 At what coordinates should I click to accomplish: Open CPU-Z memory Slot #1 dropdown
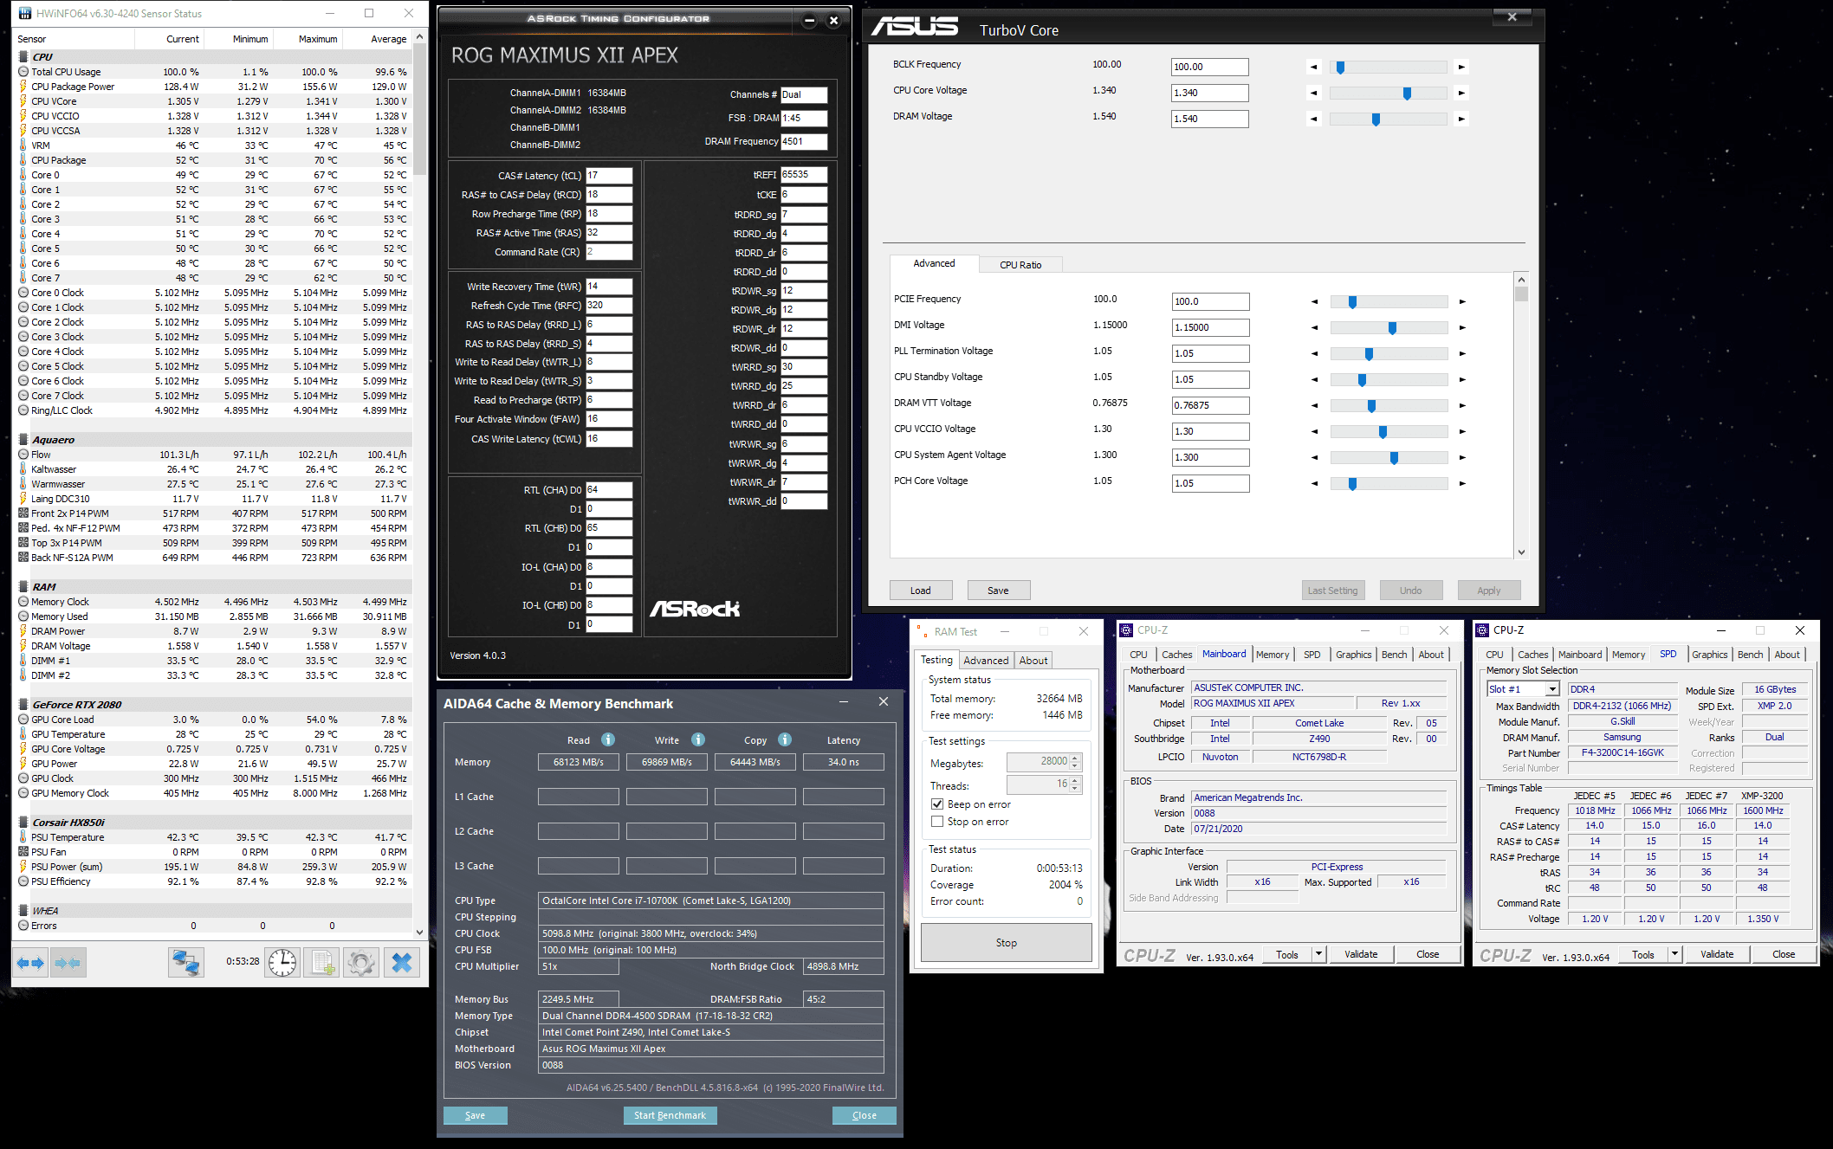1552,689
